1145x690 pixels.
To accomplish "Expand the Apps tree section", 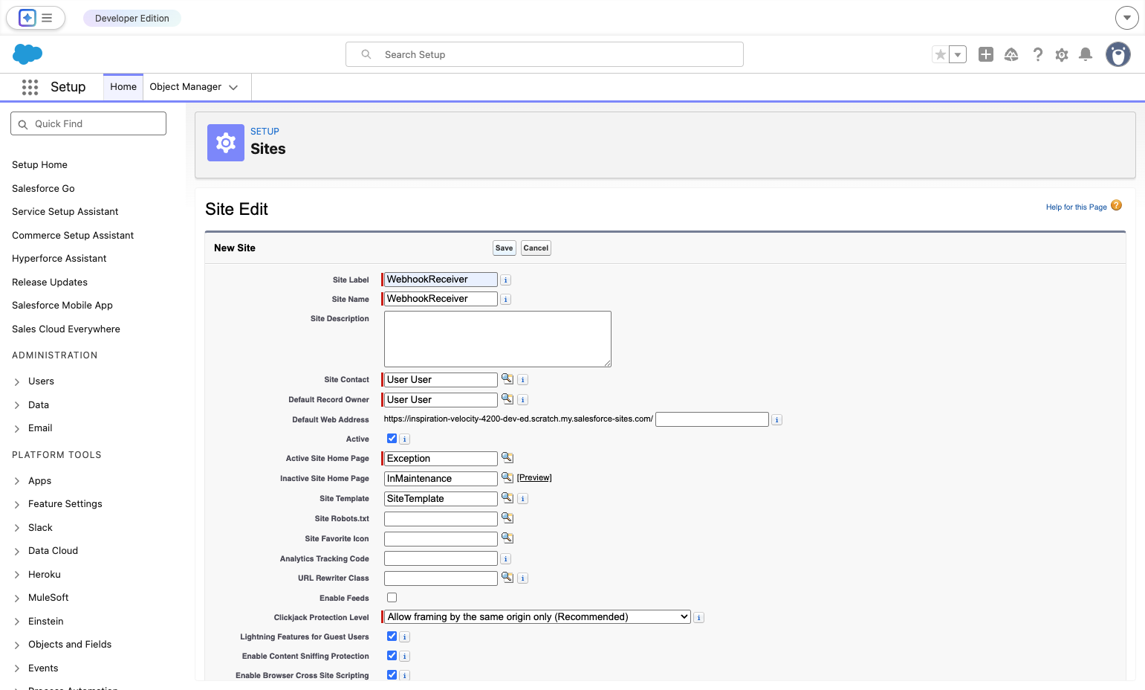I will [x=17, y=481].
